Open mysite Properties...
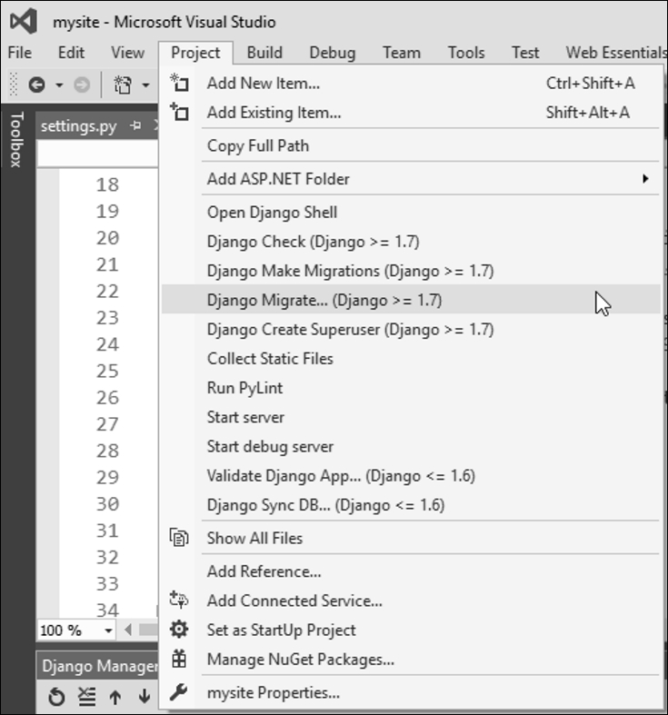The width and height of the screenshot is (668, 715). tap(273, 692)
